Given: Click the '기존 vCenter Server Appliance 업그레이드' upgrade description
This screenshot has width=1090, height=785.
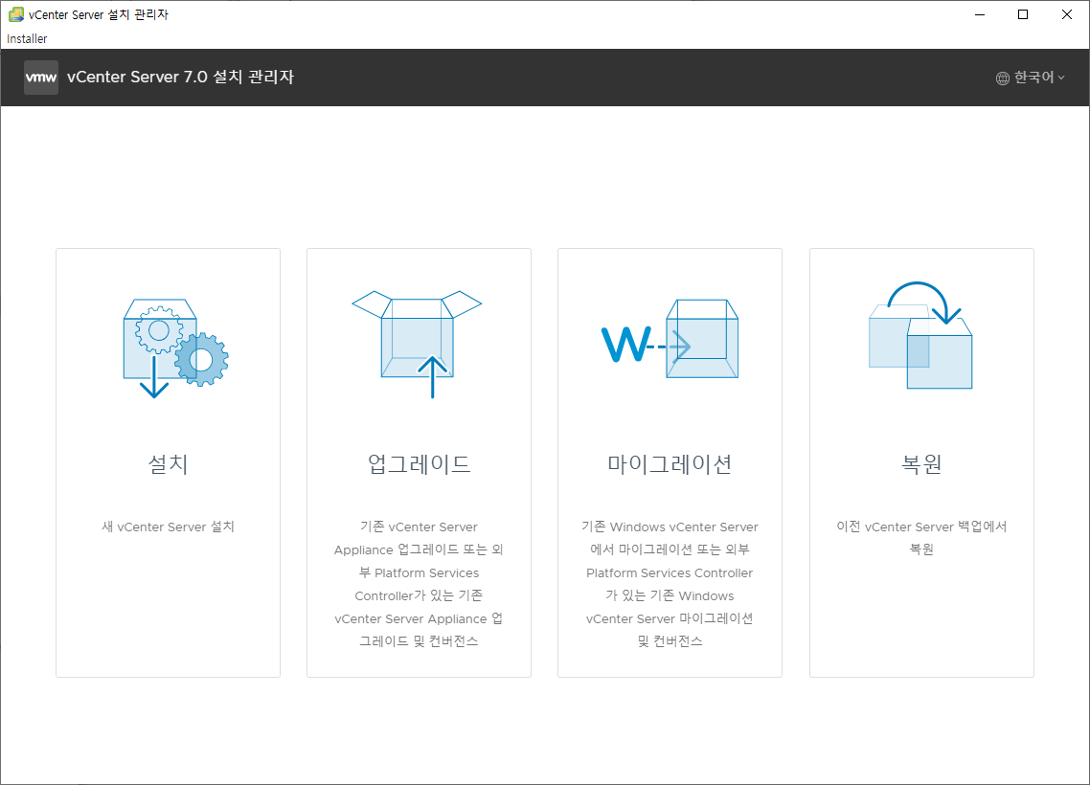Looking at the screenshot, I should click(x=419, y=584).
